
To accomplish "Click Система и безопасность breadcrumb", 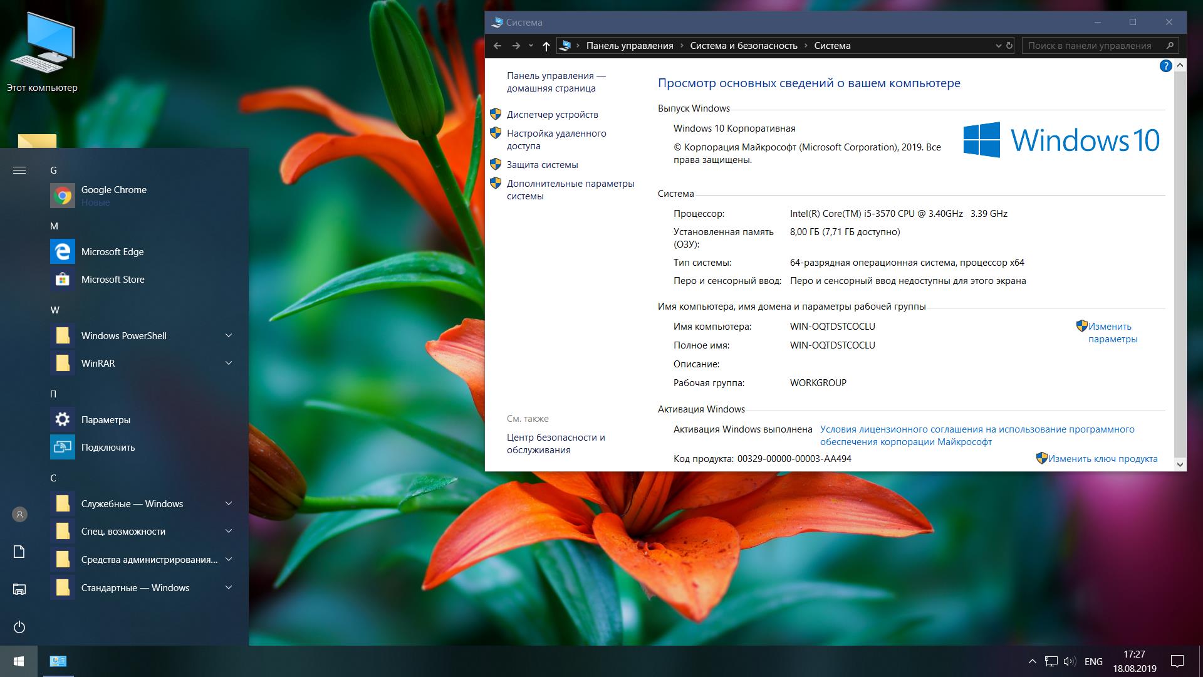I will pos(744,46).
